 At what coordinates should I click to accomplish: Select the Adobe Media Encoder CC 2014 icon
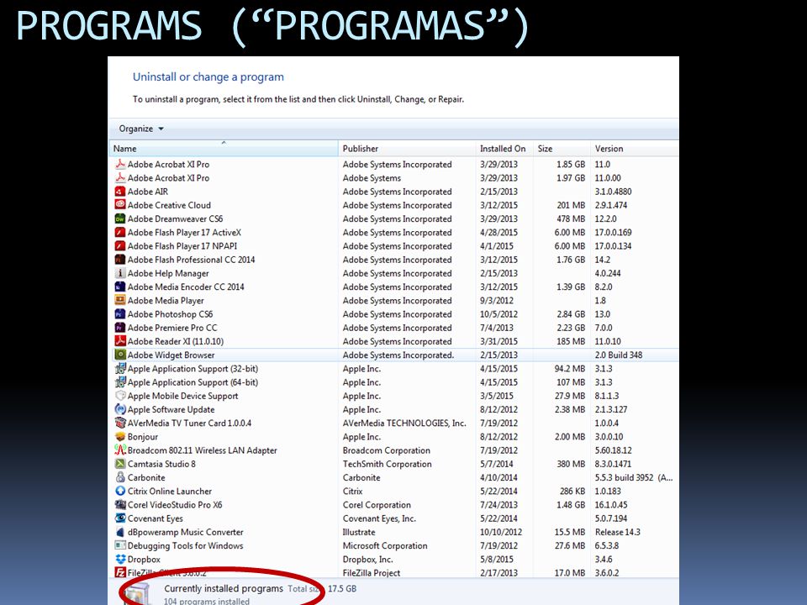coord(120,287)
